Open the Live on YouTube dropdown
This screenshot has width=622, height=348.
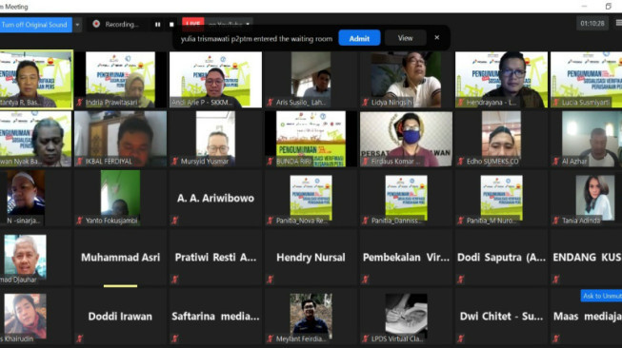point(230,25)
